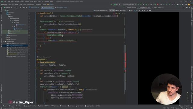Click the UTF-8 encoding status entry
The height and width of the screenshot is (109, 193).
(x=172, y=108)
